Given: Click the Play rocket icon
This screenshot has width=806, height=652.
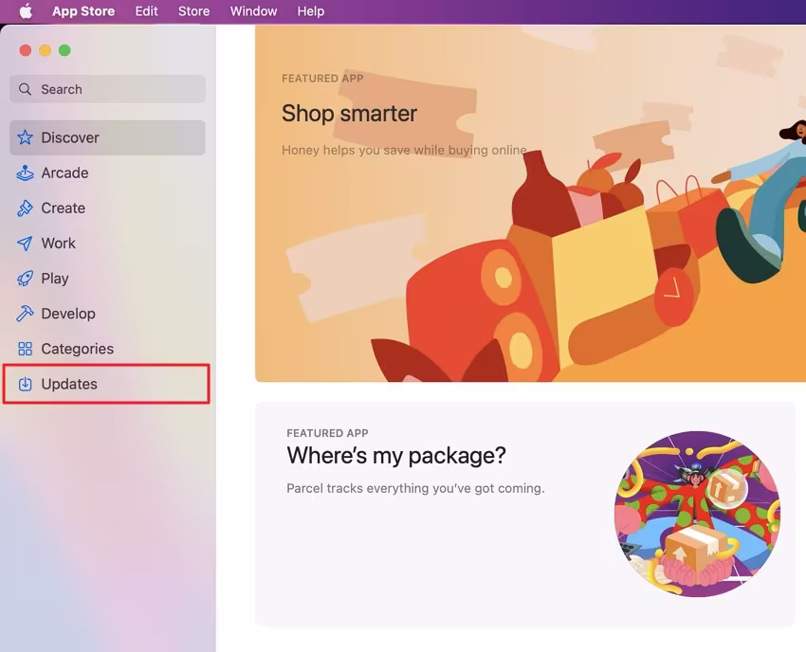Looking at the screenshot, I should coord(25,279).
